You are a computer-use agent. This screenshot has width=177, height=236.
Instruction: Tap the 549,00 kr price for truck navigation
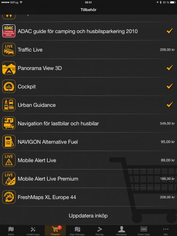point(167,124)
